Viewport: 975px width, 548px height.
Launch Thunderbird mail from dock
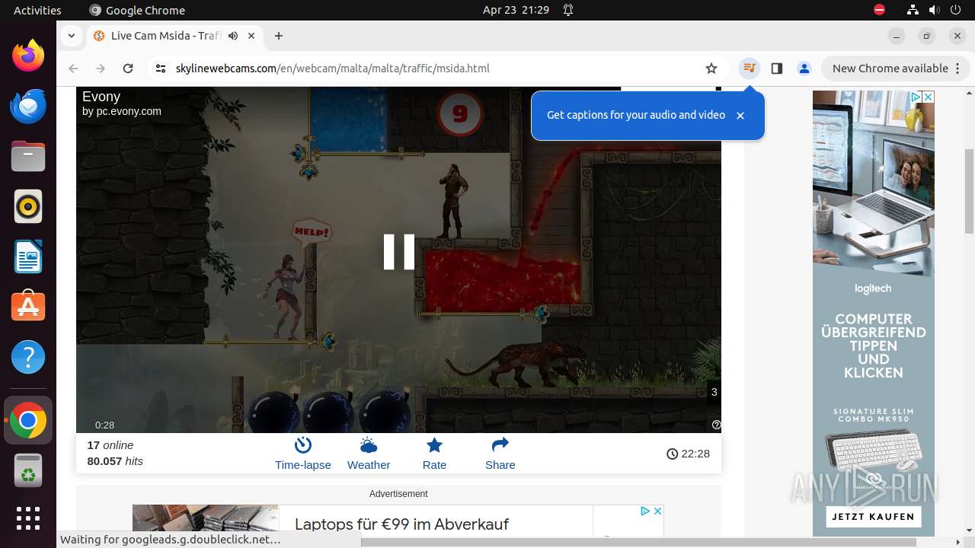click(28, 106)
